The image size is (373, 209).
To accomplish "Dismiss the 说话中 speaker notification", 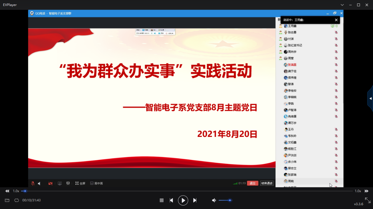I will [x=336, y=20].
